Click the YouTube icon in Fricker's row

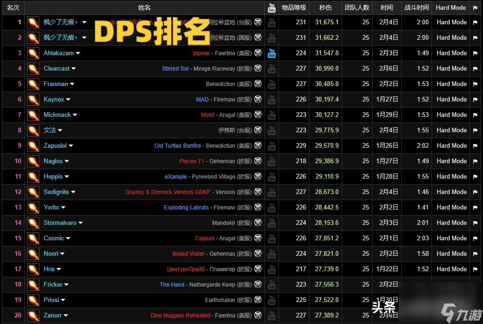point(271,285)
